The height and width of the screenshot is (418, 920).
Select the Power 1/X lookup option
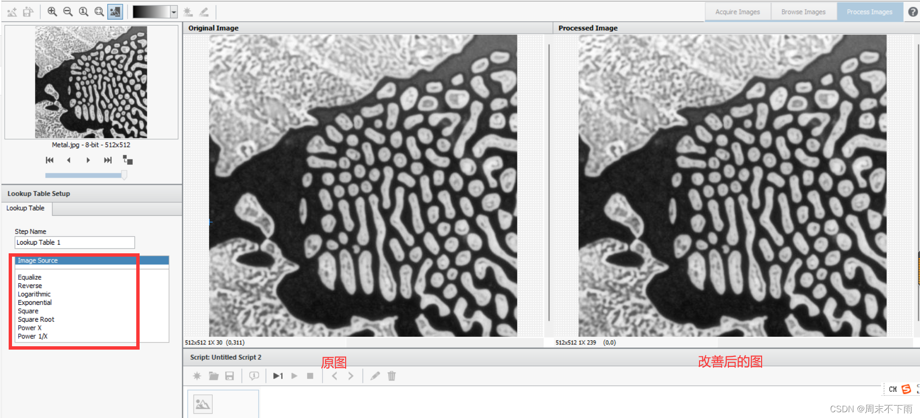click(x=33, y=336)
